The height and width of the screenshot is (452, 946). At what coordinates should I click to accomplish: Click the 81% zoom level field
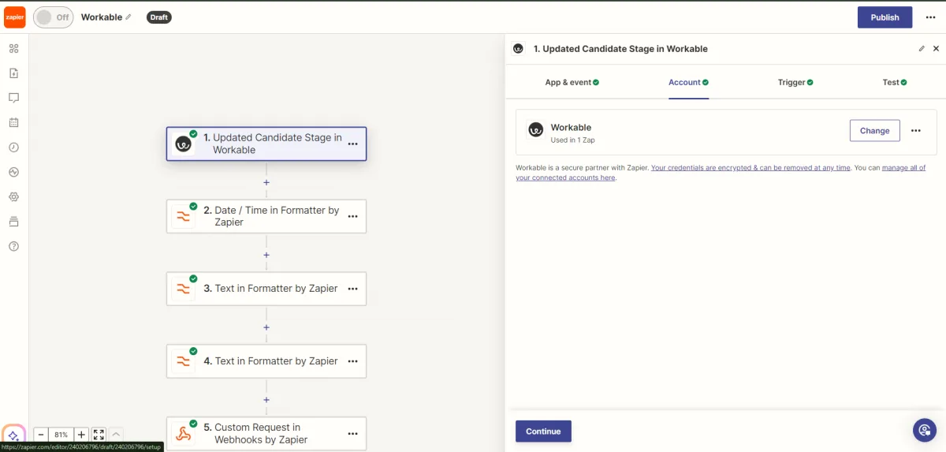[x=61, y=435]
